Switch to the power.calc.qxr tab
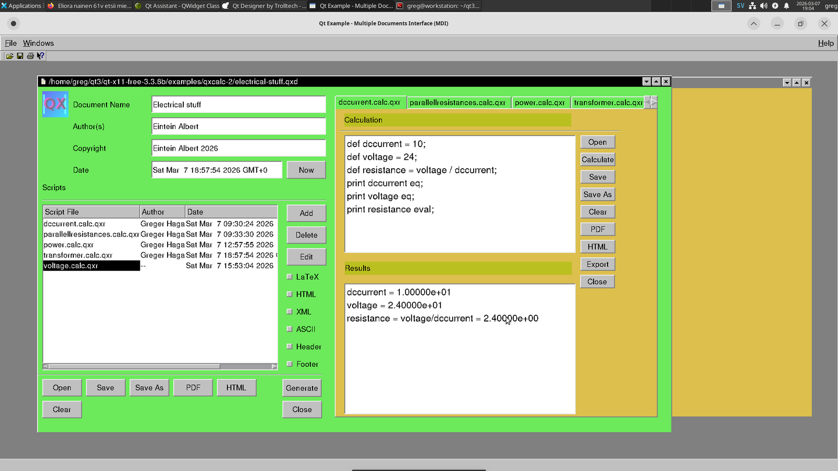The height and width of the screenshot is (471, 838). click(540, 102)
